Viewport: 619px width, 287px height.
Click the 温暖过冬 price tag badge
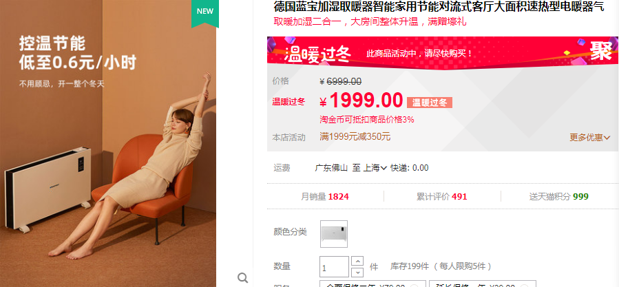coord(430,103)
